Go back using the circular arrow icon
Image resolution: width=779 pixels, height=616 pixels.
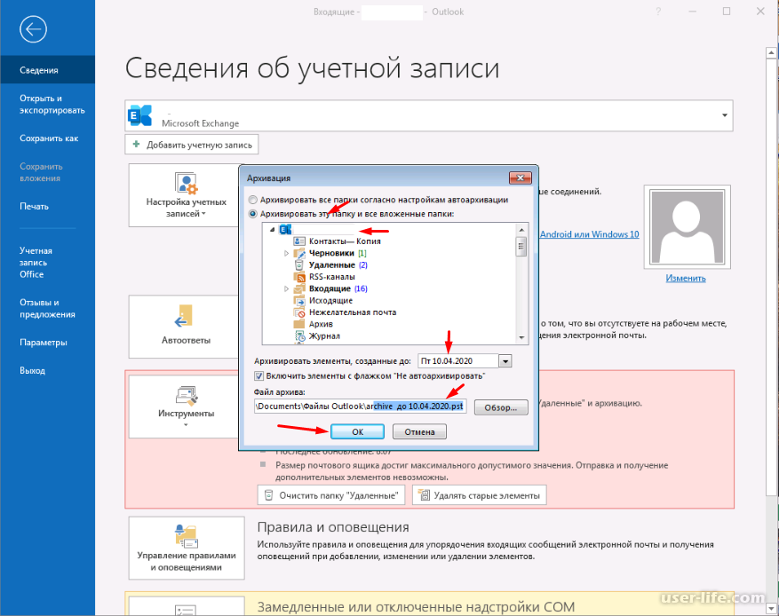pos(33,29)
